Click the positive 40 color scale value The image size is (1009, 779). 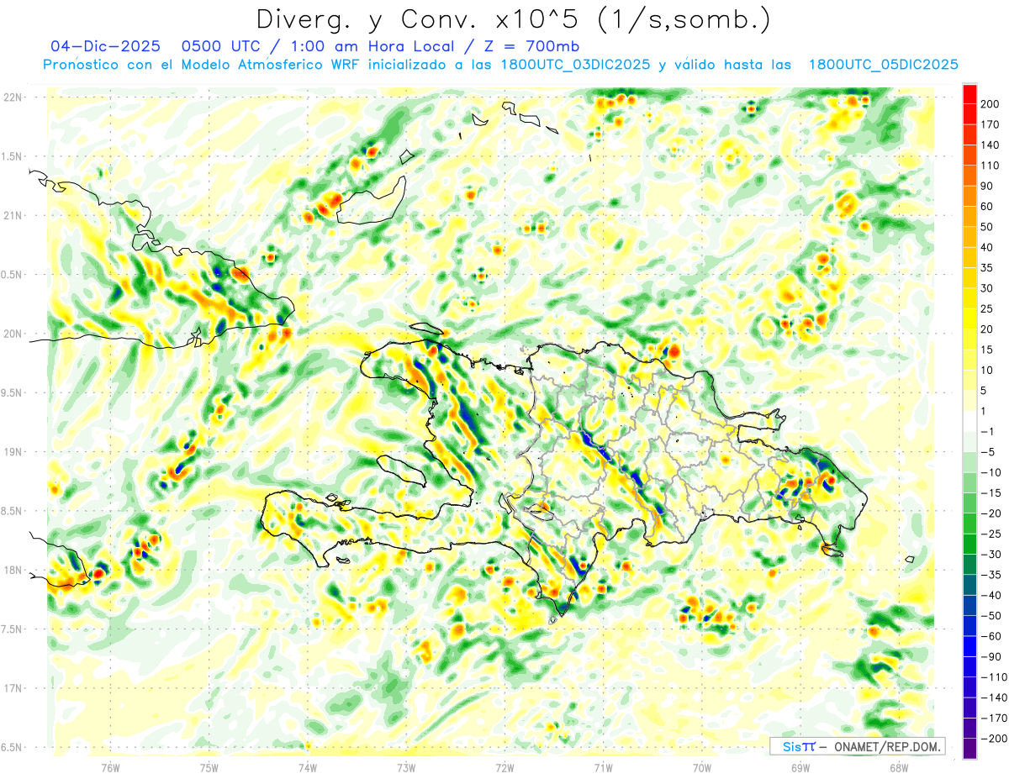click(988, 247)
